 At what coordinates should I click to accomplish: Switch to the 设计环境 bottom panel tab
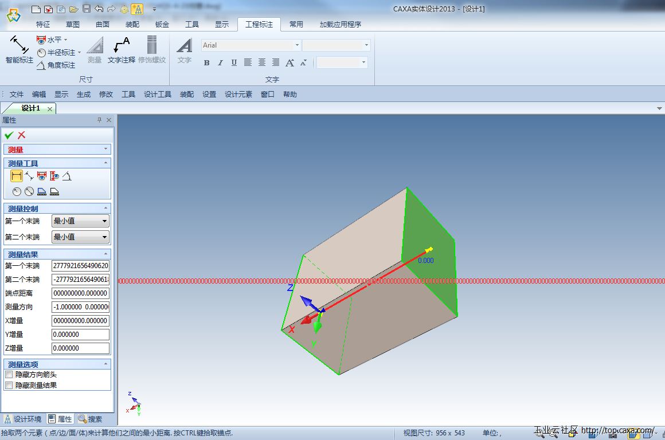coord(23,419)
